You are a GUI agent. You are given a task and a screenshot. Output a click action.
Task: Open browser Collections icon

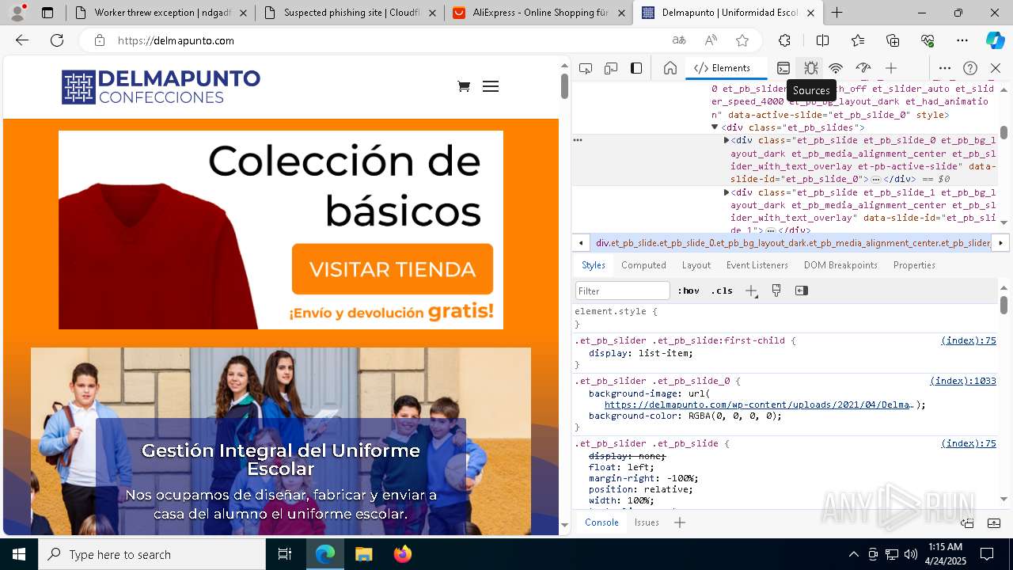tap(893, 40)
